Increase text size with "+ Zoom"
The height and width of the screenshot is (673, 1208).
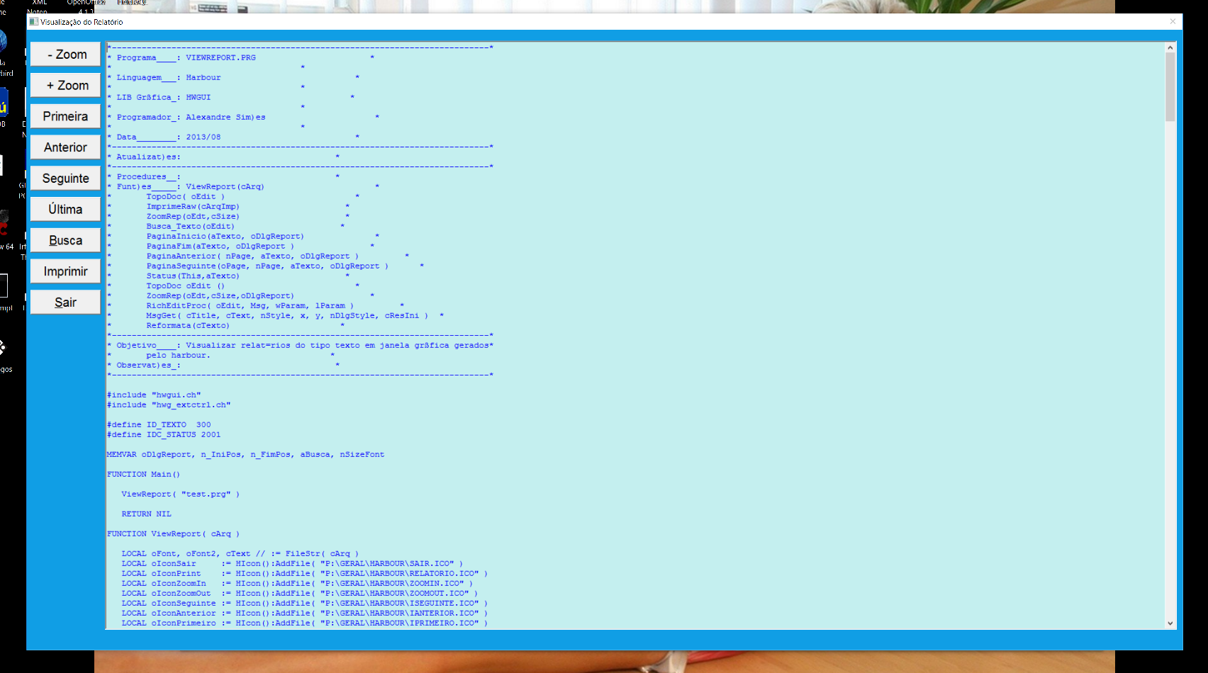pyautogui.click(x=65, y=86)
